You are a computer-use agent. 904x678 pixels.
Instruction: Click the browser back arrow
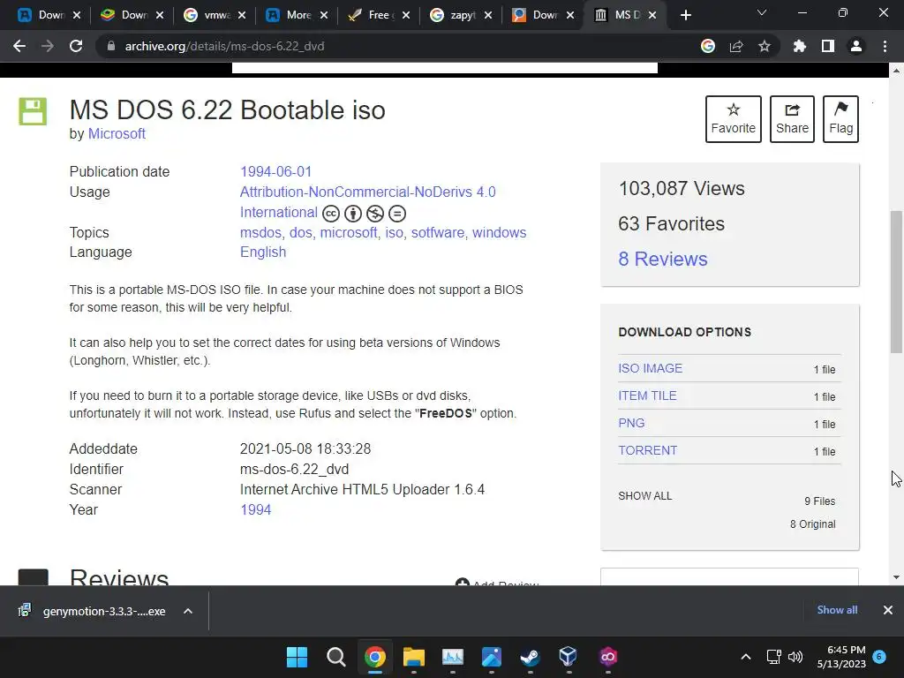(x=19, y=46)
